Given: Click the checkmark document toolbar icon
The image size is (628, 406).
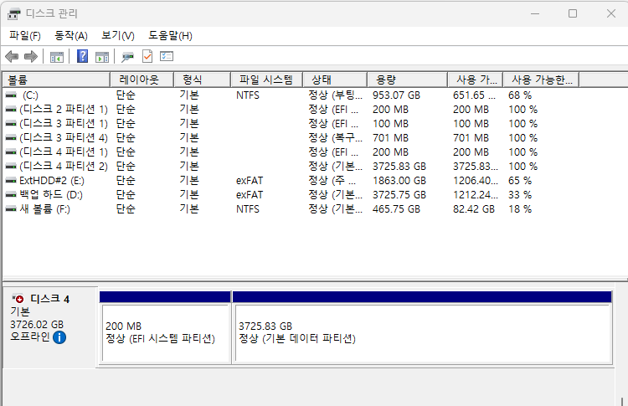Looking at the screenshot, I should tap(147, 56).
